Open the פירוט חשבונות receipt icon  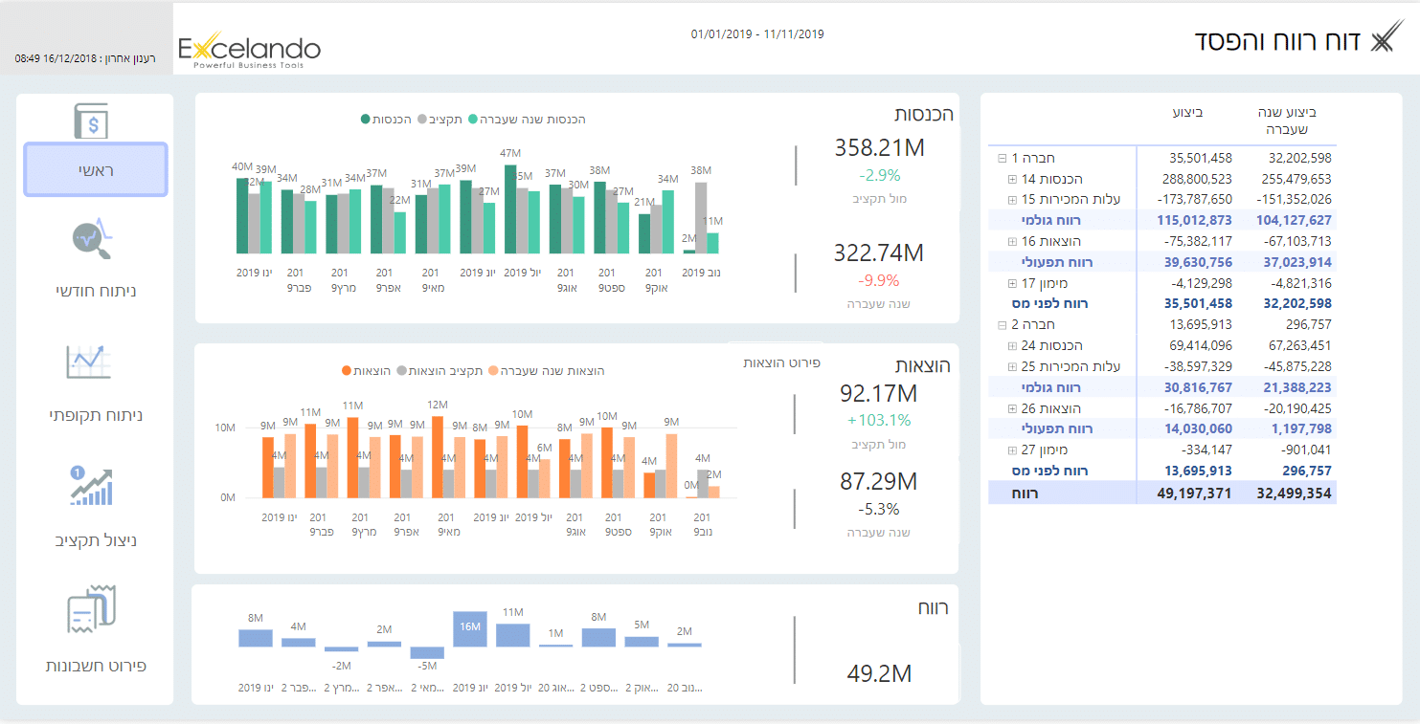[93, 609]
